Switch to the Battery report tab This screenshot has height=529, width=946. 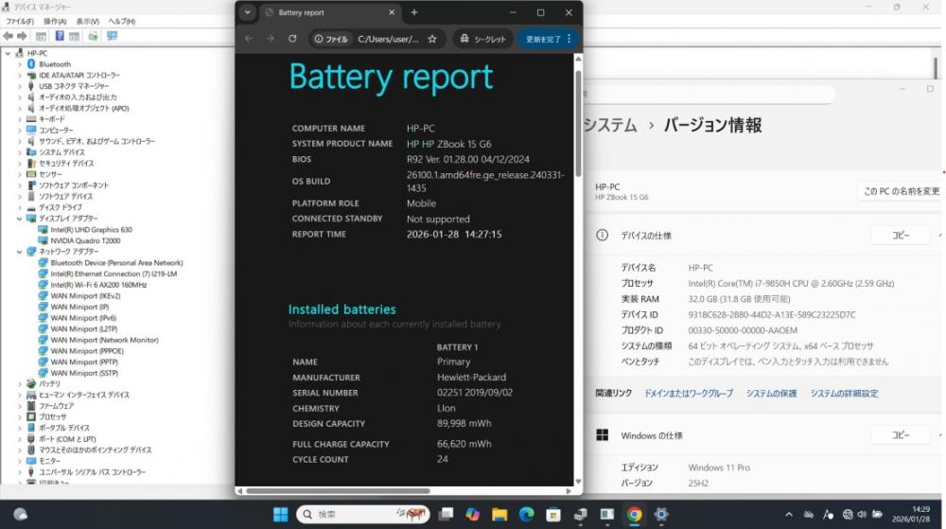pos(320,13)
